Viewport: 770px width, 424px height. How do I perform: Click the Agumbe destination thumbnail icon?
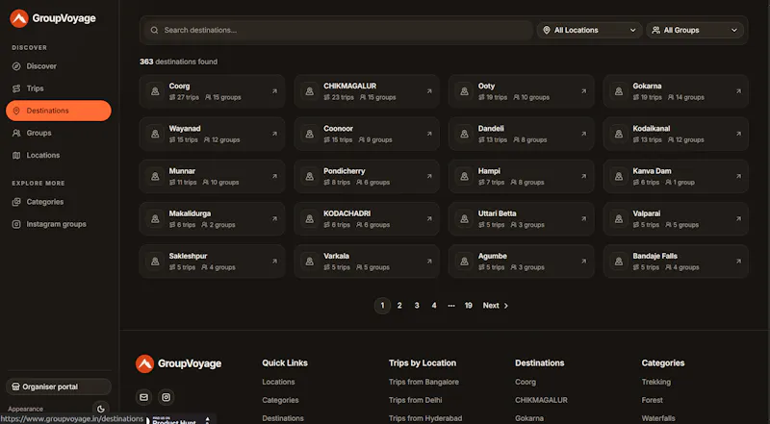click(464, 262)
